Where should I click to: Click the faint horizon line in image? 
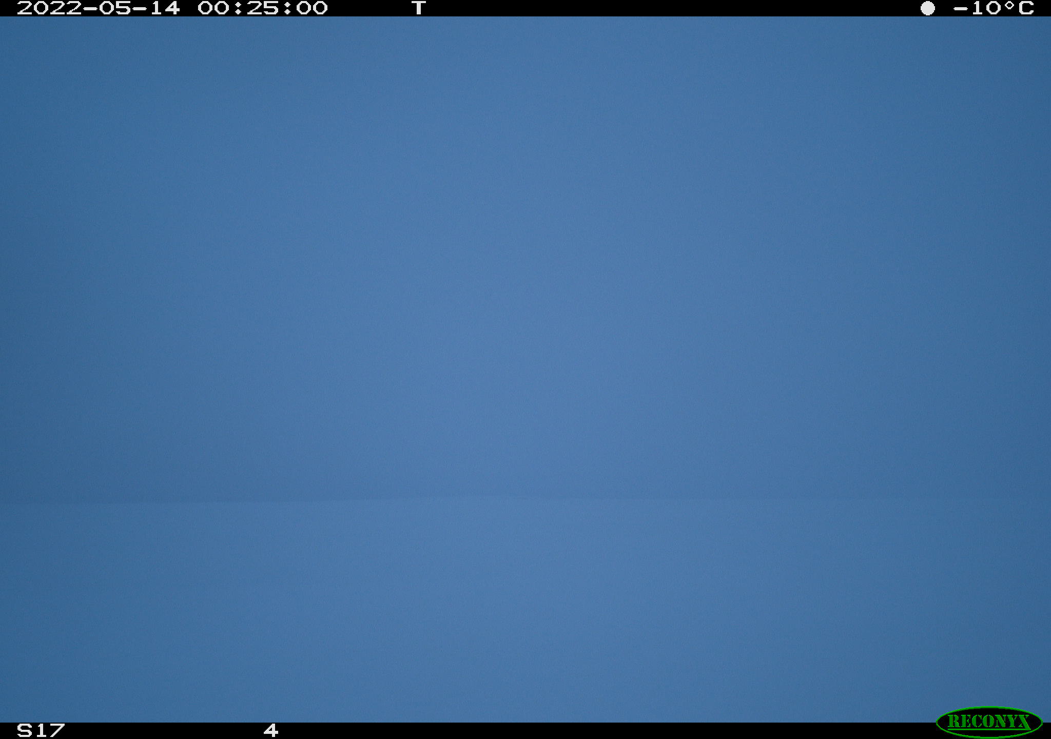(525, 499)
